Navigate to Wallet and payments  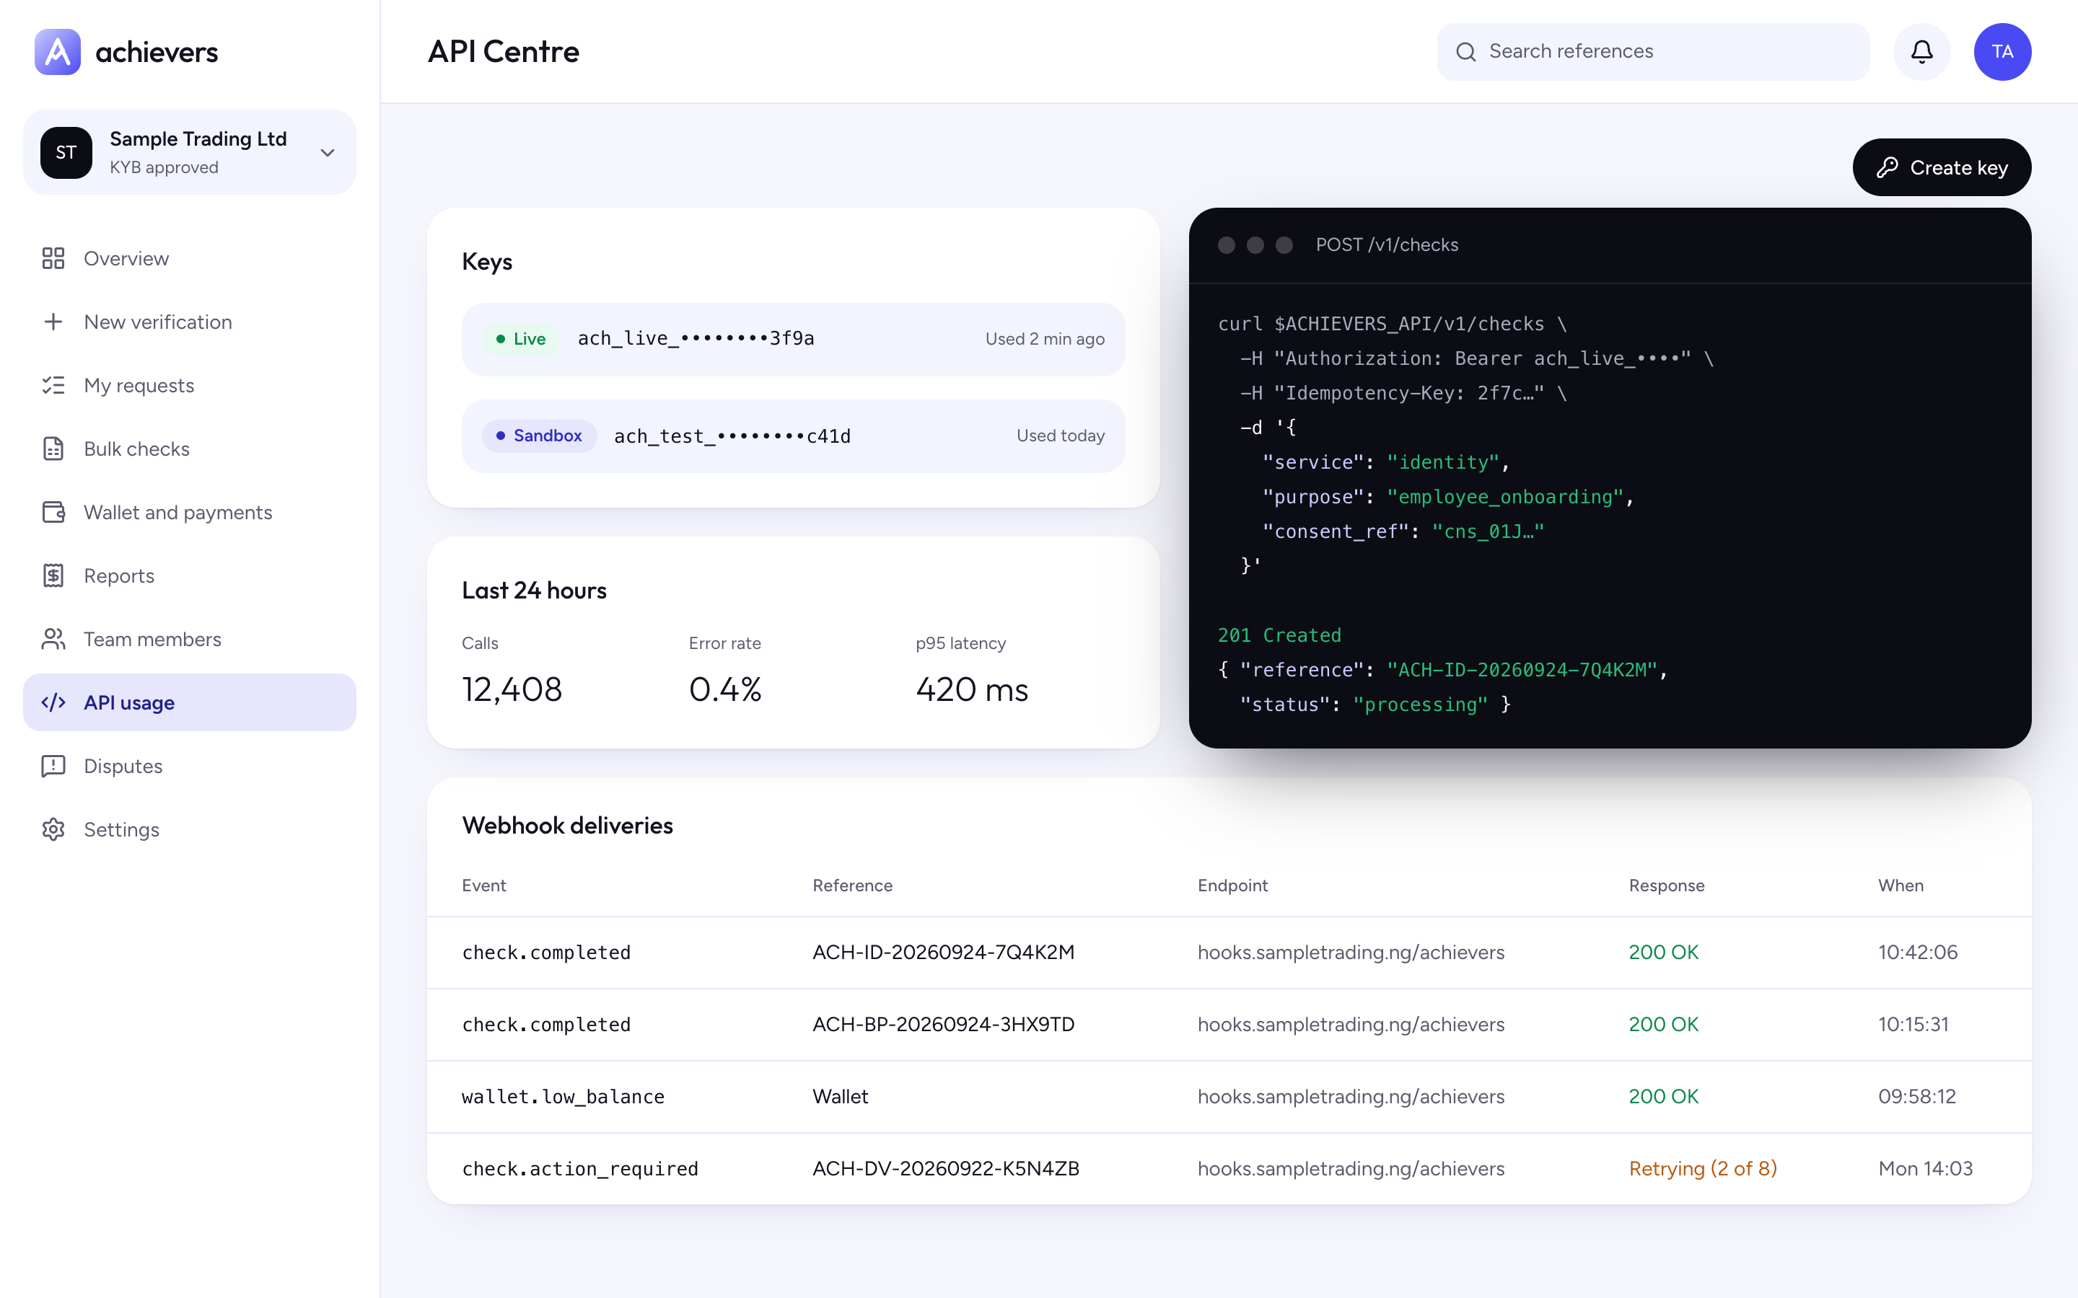tap(190, 513)
